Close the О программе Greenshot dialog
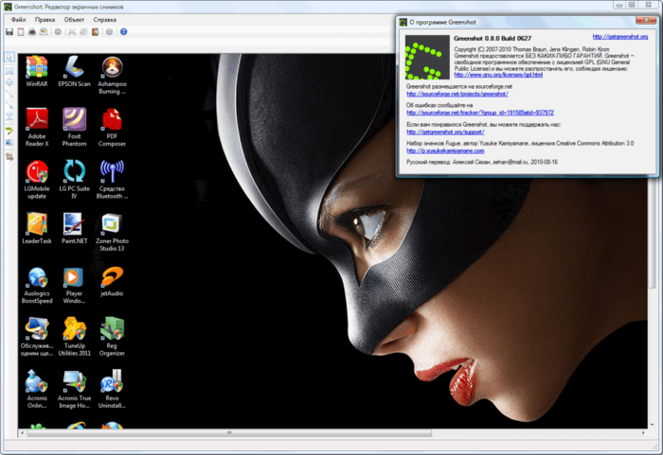 646,20
